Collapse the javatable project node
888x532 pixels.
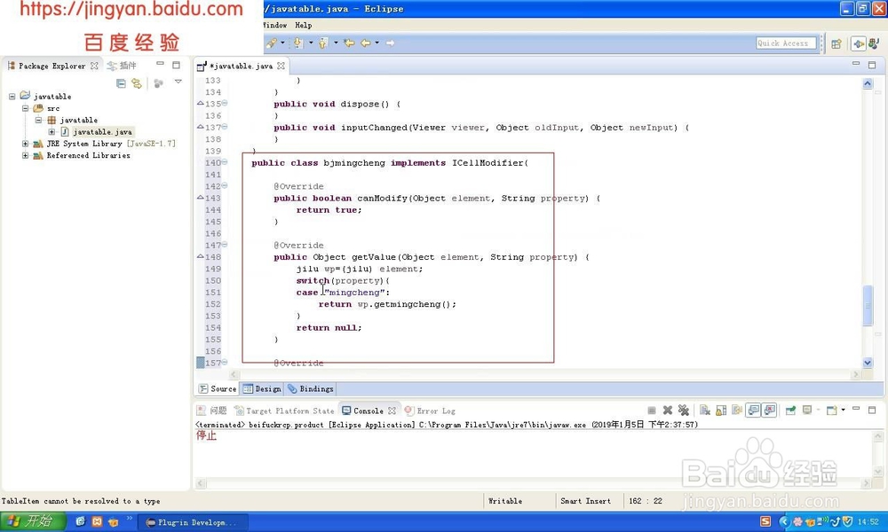[12, 96]
